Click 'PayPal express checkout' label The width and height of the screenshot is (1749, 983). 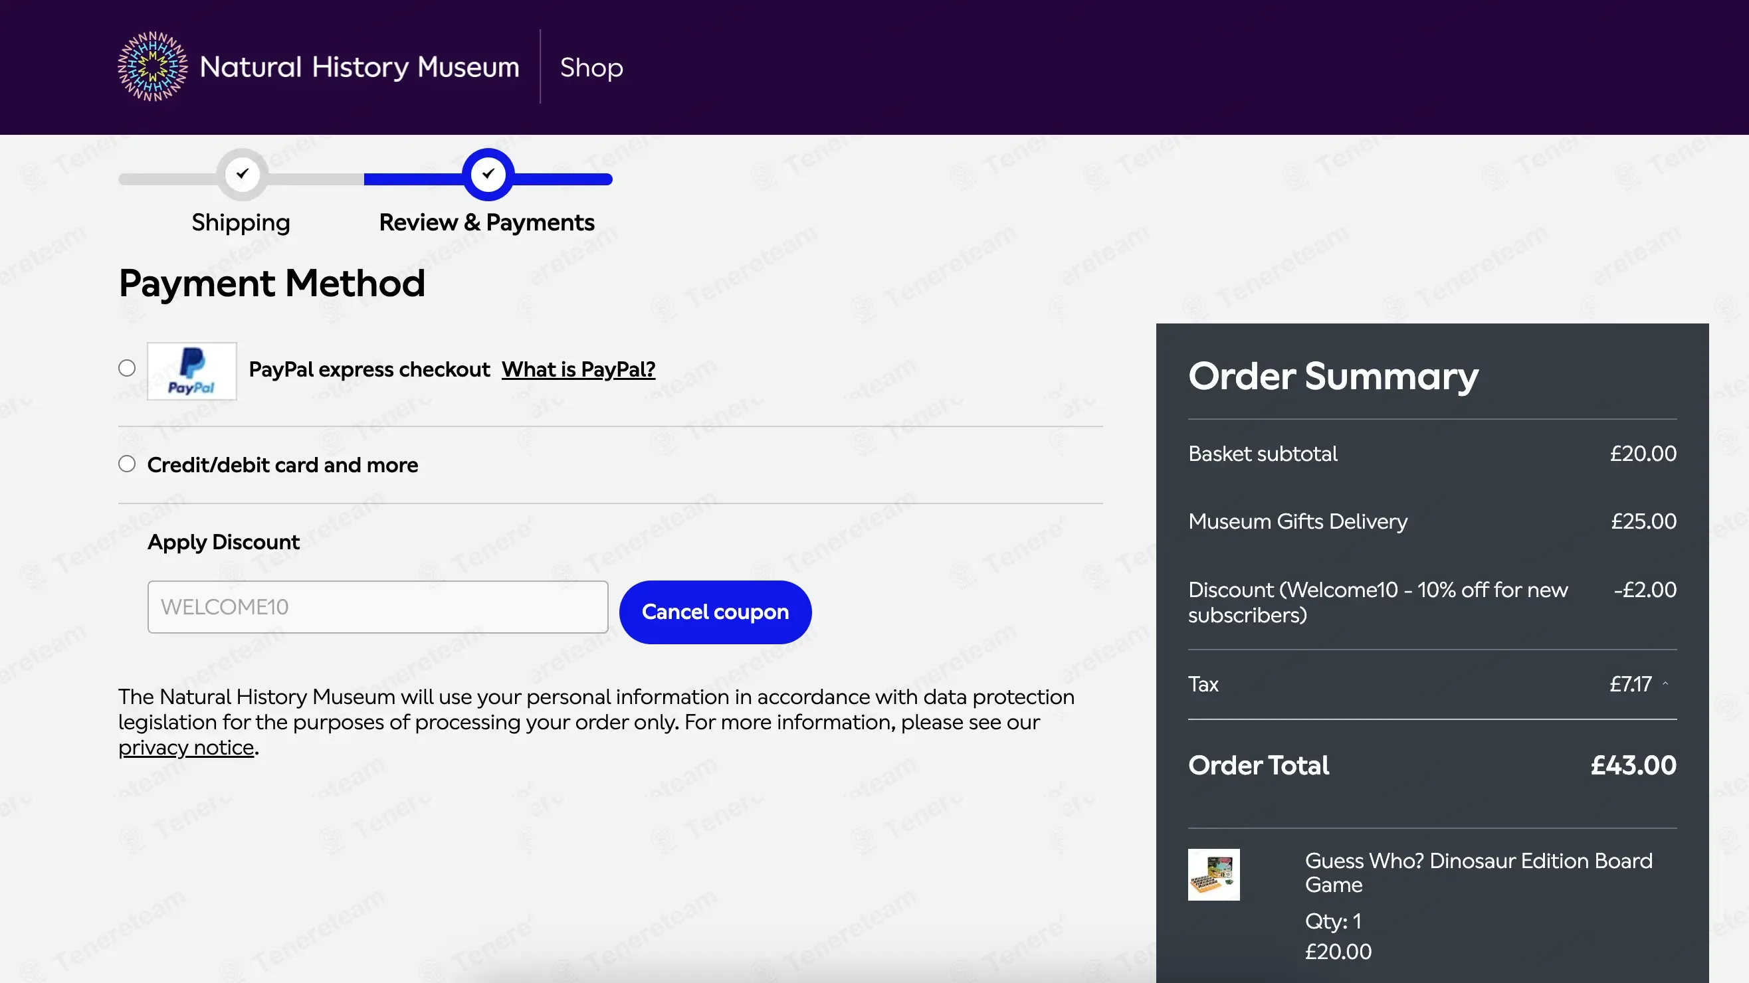coord(369,370)
